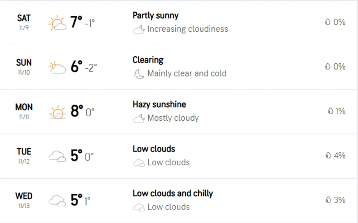
Task: Select the MON 11/11 day label
Action: pos(24,111)
